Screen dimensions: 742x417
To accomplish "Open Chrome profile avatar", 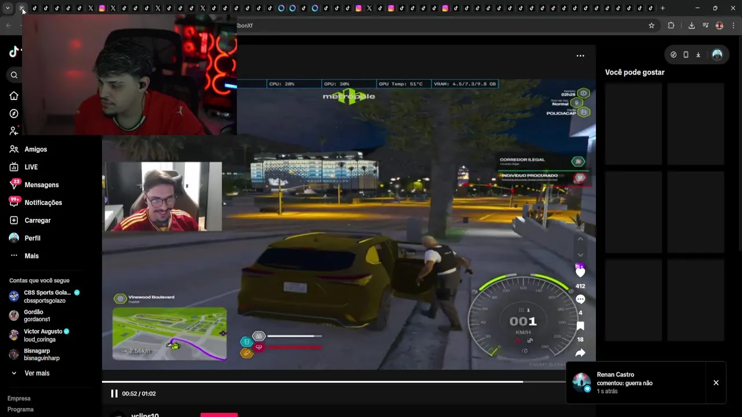I will coord(719,25).
